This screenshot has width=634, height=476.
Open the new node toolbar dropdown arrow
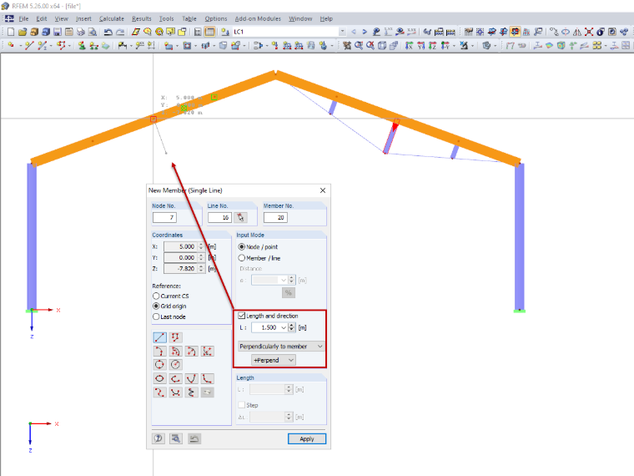coord(20,45)
